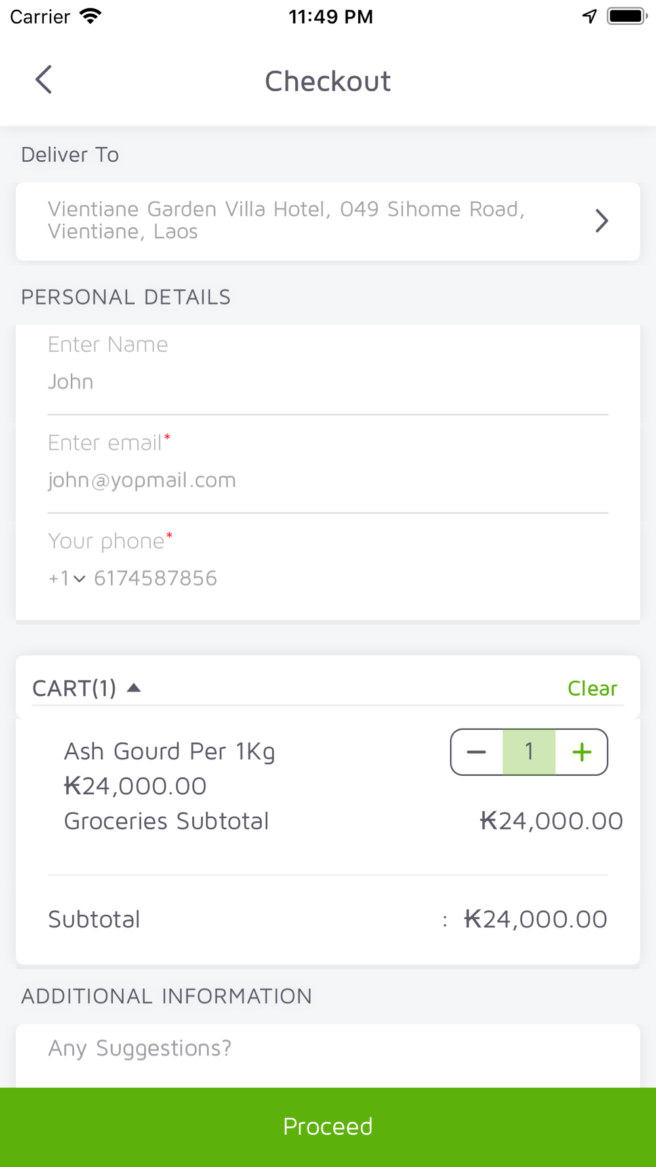Edit phone number 6174587856
This screenshot has width=656, height=1167.
[x=155, y=578]
